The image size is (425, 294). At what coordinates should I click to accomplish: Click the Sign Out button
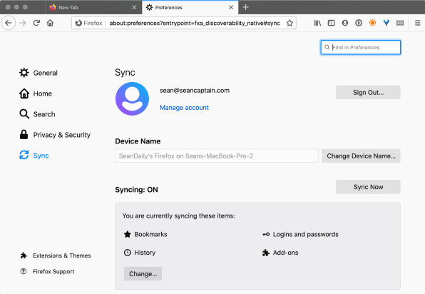(368, 93)
